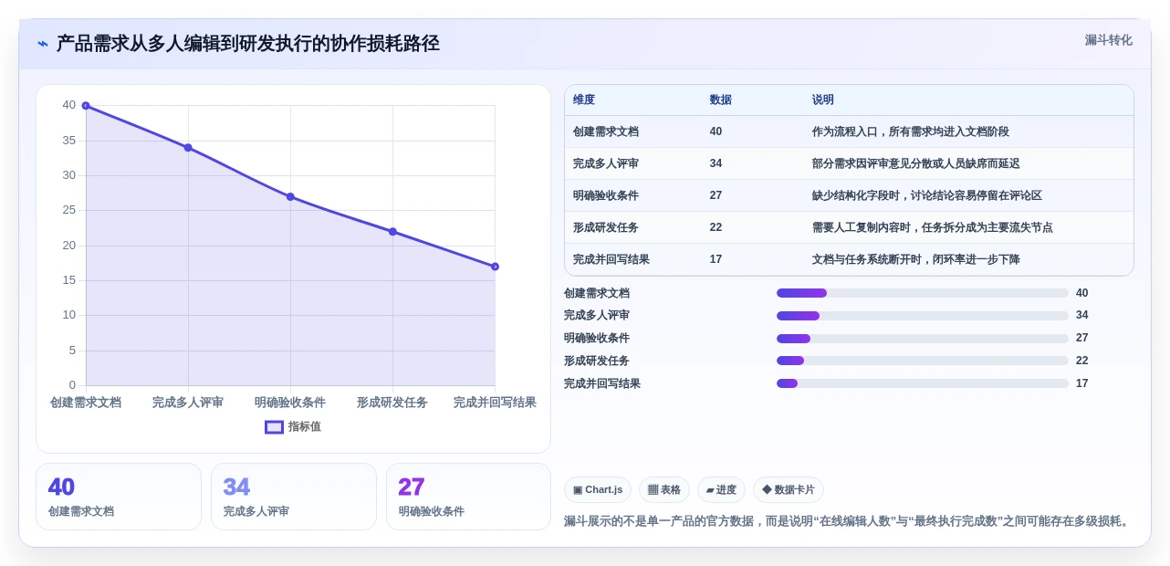The width and height of the screenshot is (1170, 566).
Task: Select the 创建需求文档 table row cell
Action: [606, 131]
